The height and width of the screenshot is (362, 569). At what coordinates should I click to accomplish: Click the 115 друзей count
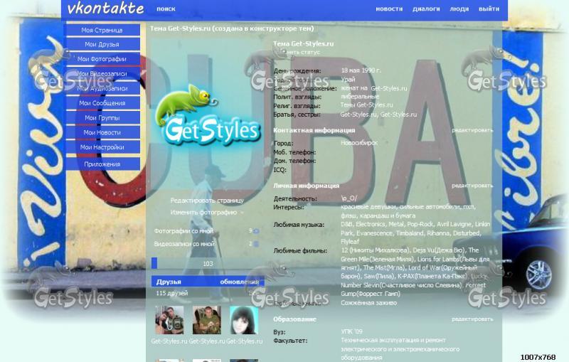(x=172, y=293)
